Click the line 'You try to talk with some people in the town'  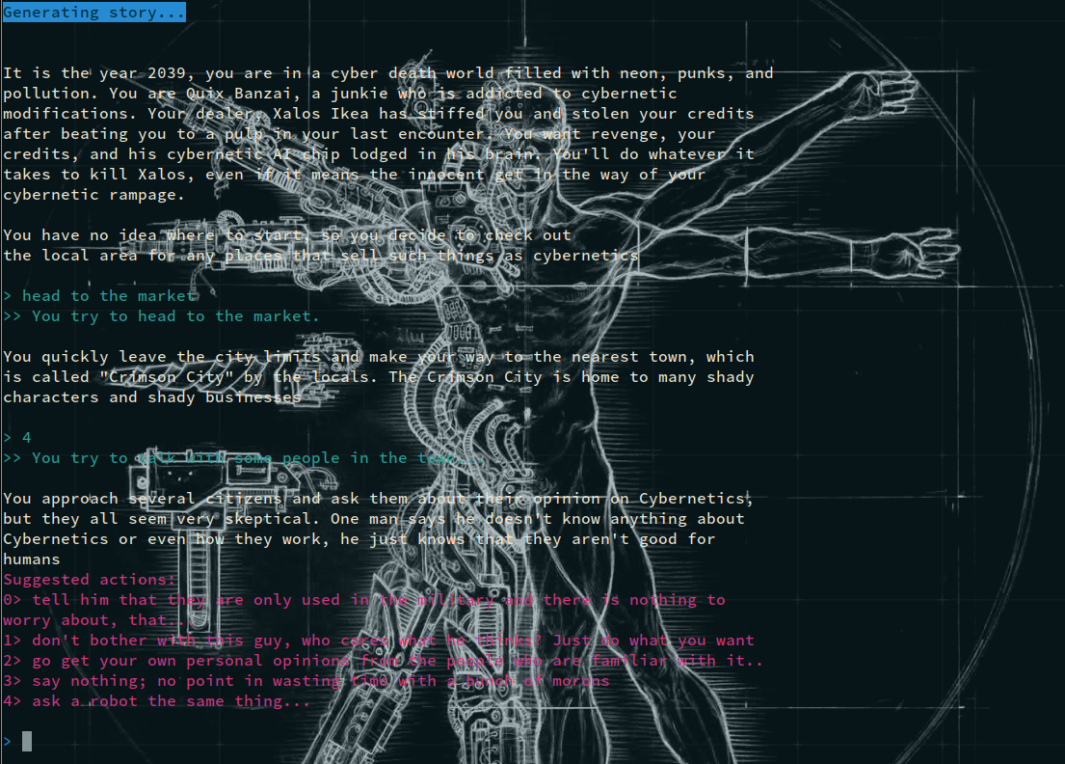point(243,458)
